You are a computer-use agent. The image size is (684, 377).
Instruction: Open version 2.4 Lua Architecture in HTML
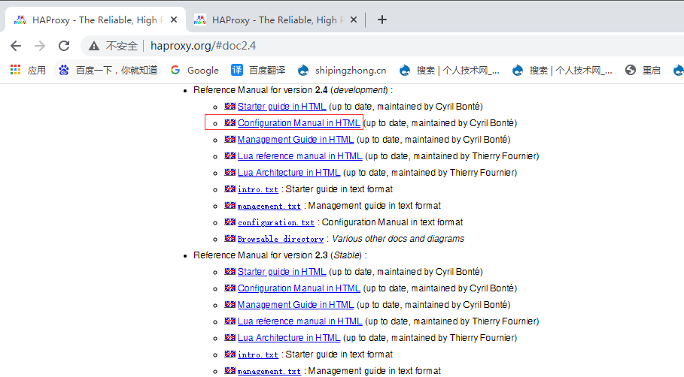288,173
